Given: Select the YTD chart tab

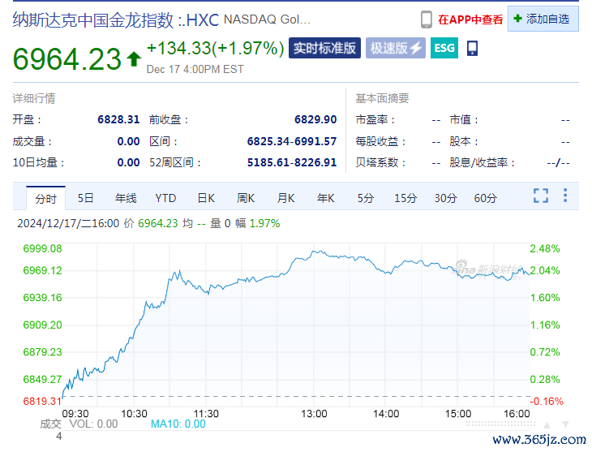Looking at the screenshot, I should [x=165, y=198].
